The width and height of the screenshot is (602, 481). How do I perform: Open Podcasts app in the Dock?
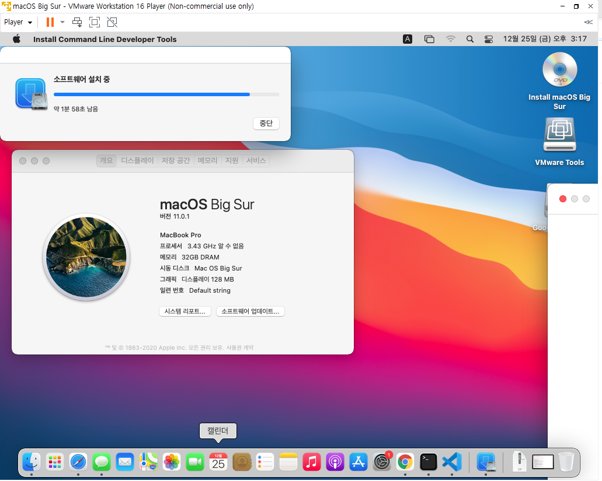pos(335,462)
